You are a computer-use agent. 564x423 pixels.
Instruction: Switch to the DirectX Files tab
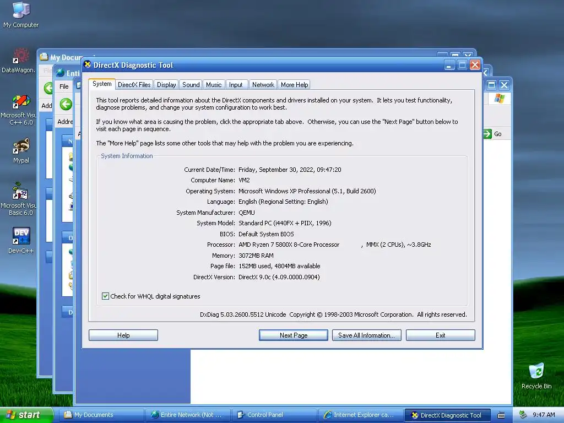(x=134, y=84)
